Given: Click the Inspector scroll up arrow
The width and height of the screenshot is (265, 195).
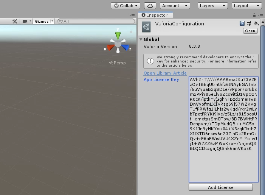Looking at the screenshot, I should tap(263, 22).
